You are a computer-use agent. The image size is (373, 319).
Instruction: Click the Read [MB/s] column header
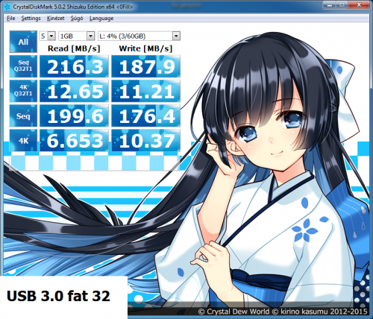click(x=74, y=48)
